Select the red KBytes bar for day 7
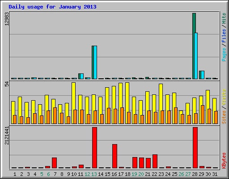The height and width of the screenshot is (179, 229). 54,163
